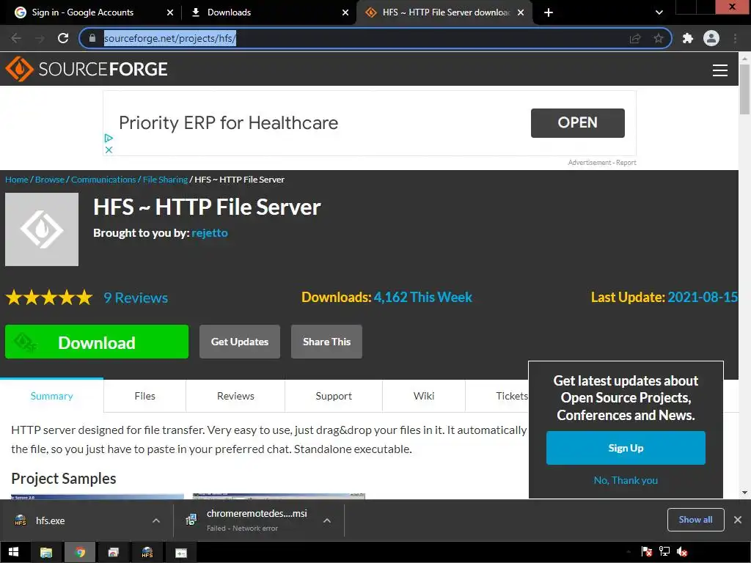Open new tab with plus button
Screen dimensions: 751x563
(549, 12)
